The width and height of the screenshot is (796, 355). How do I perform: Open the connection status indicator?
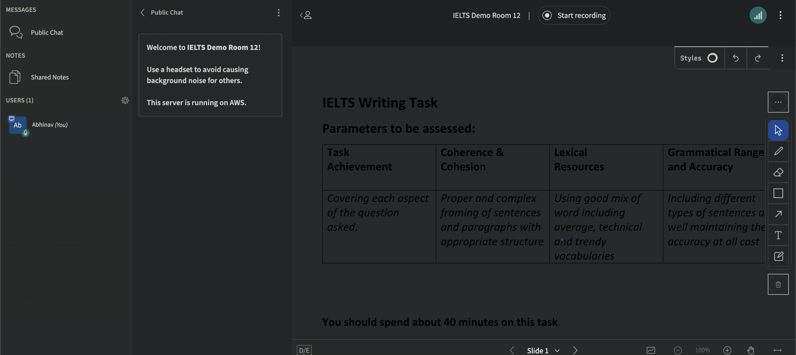coord(758,15)
